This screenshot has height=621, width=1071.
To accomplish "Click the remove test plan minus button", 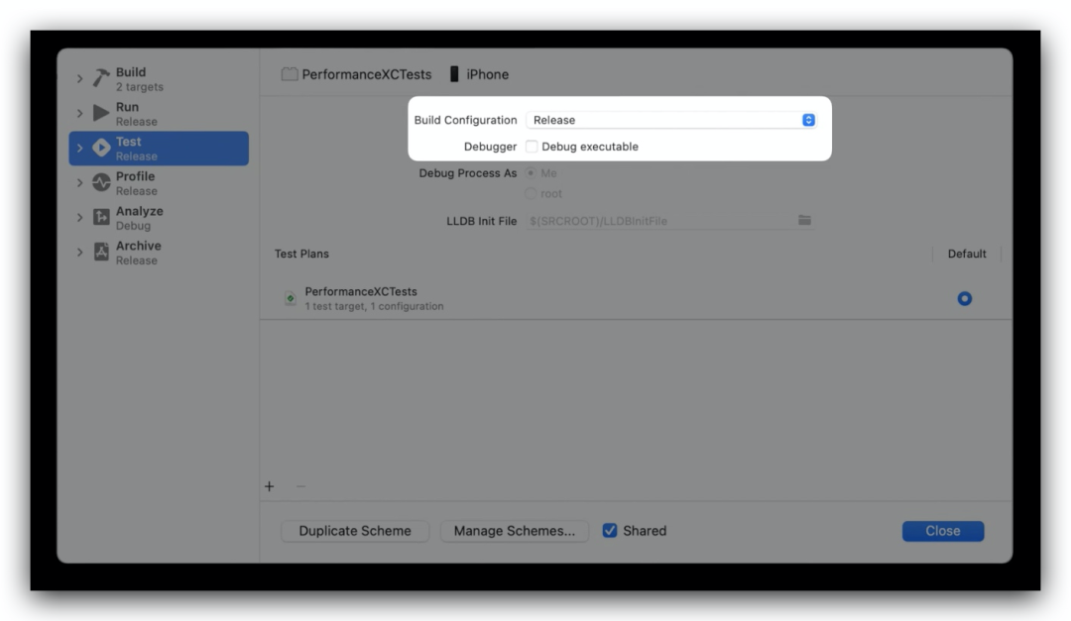I will click(x=300, y=486).
